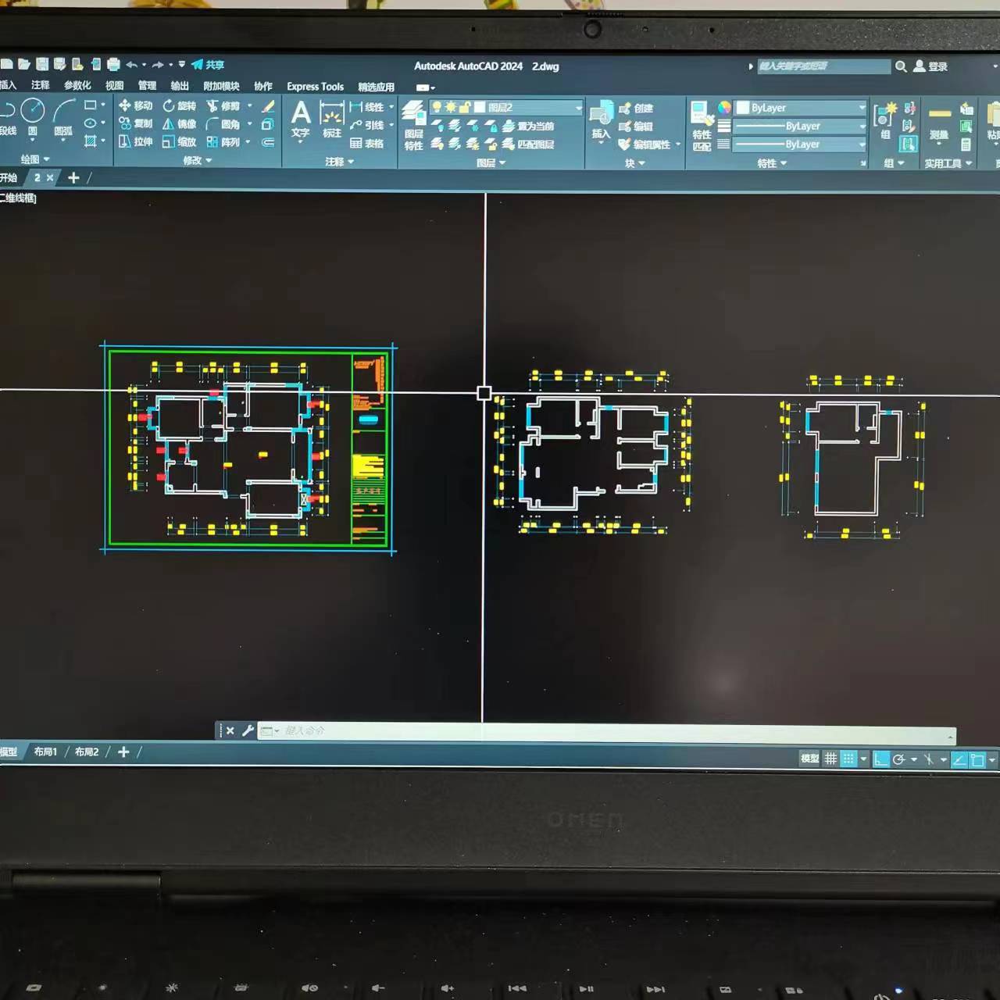Click the Match Properties (特性匹配) icon
The width and height of the screenshot is (1000, 1000).
point(702,125)
